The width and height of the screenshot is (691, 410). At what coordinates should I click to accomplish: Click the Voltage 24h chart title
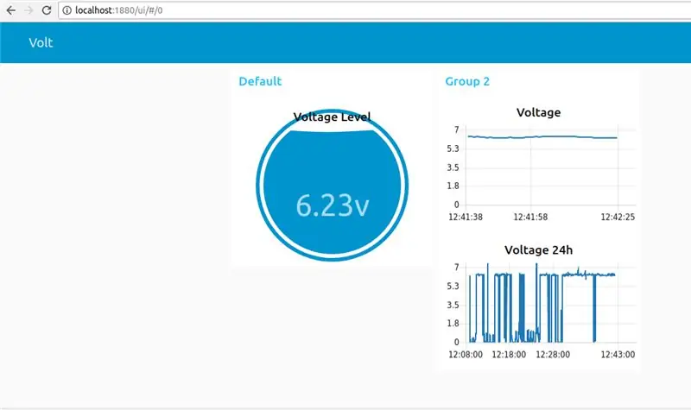(538, 250)
